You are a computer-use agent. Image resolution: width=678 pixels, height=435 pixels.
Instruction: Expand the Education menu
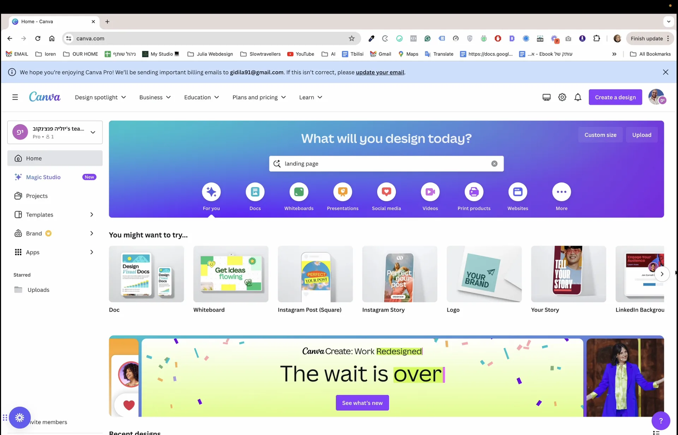[x=202, y=97]
